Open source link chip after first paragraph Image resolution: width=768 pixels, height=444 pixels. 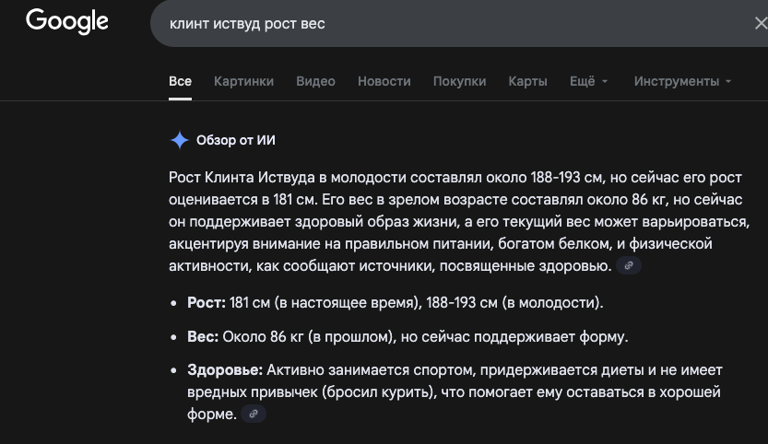click(628, 265)
